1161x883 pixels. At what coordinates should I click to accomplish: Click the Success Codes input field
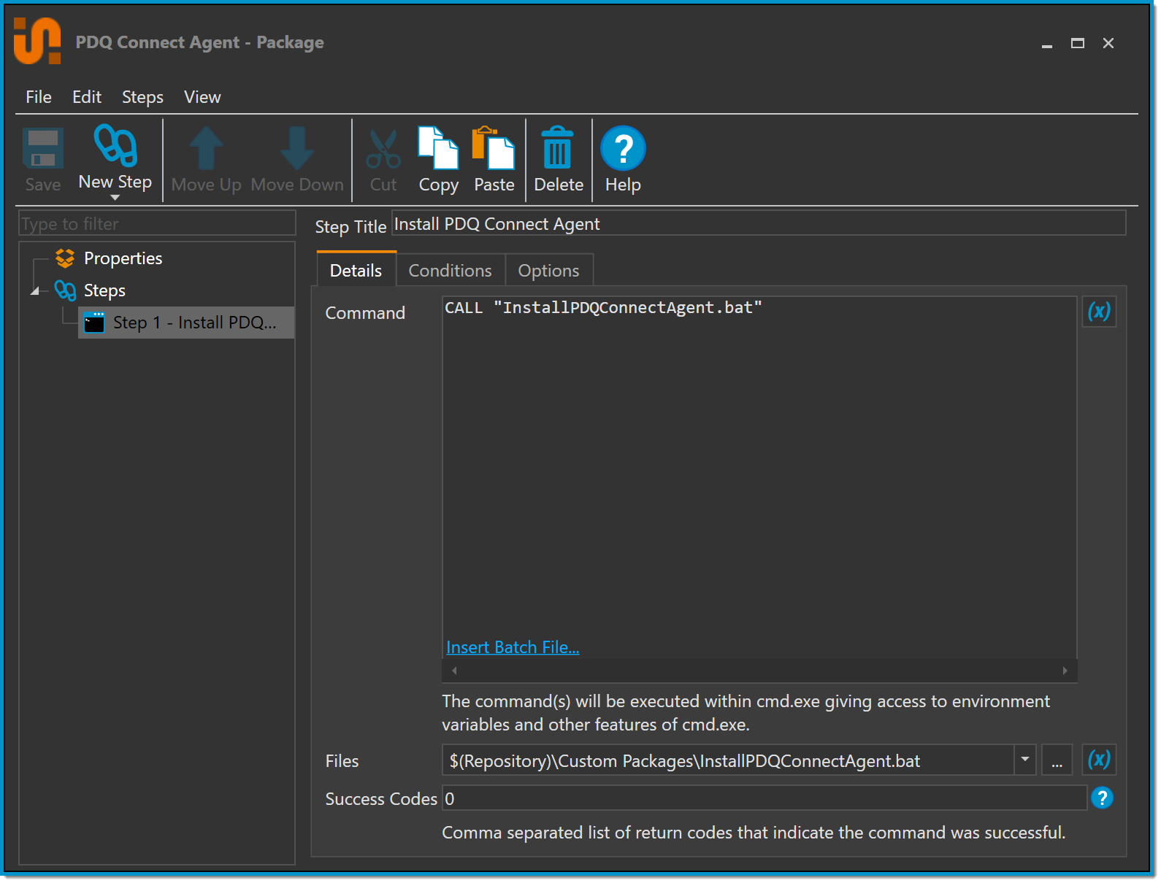point(765,798)
